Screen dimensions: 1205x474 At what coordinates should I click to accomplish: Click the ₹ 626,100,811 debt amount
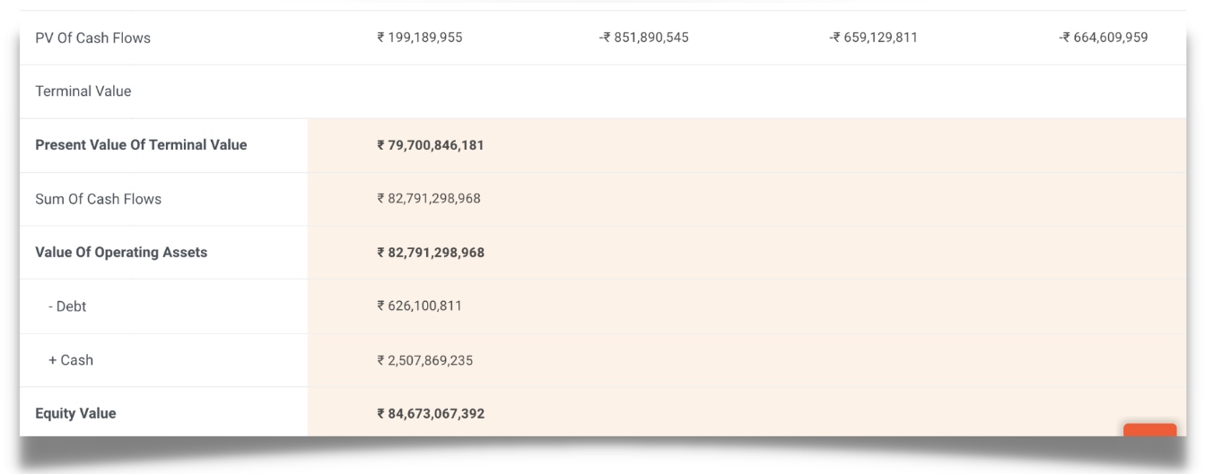tap(420, 306)
